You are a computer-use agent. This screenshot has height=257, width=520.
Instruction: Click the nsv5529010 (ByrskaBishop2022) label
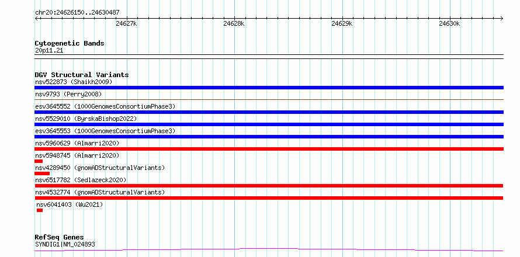click(x=86, y=119)
